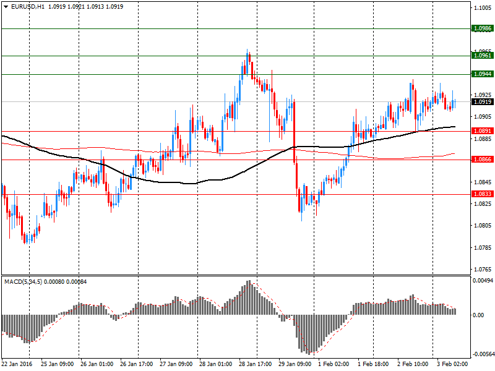Click the EURUSD,H1 chart title text
This screenshot has width=495, height=371.
28,7
